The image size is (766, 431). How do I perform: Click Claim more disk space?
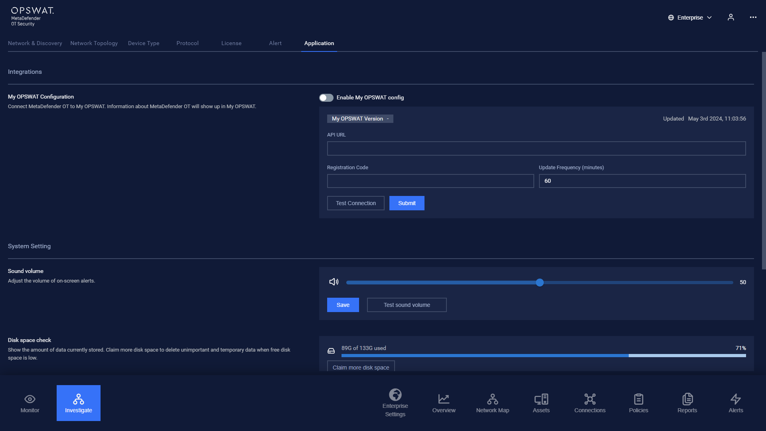pos(361,366)
